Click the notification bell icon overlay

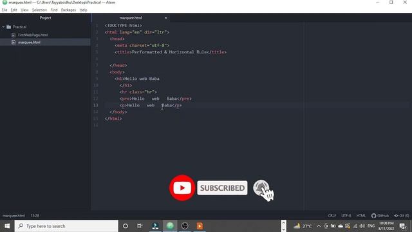tap(261, 188)
